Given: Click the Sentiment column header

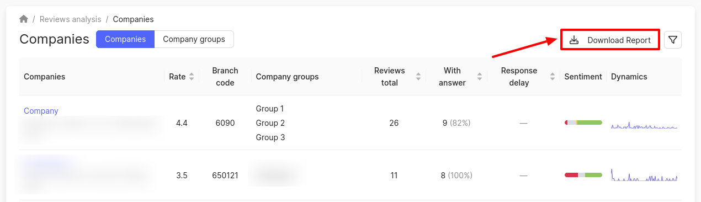Looking at the screenshot, I should pyautogui.click(x=583, y=77).
